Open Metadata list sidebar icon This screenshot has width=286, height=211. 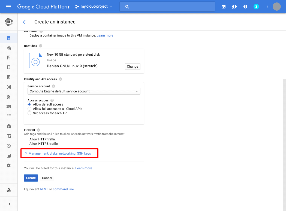pos(8,116)
